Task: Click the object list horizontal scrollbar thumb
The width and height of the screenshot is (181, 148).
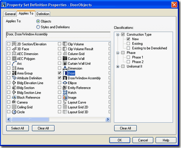Action: [30, 119]
